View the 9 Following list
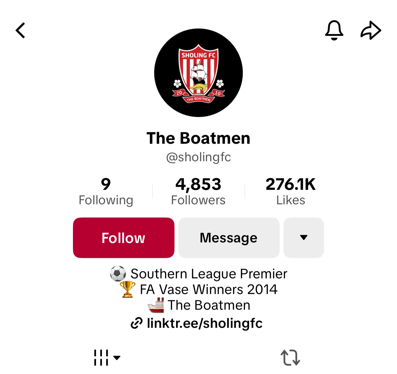This screenshot has width=397, height=374. [106, 191]
